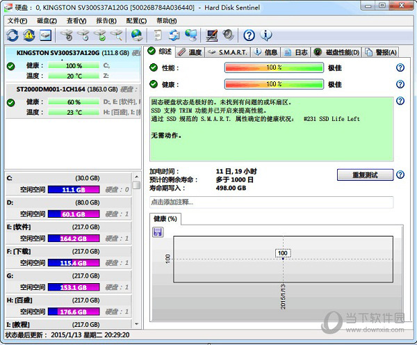Click the info speech bubble toolbar icon
This screenshot has height=345, width=417.
point(266,35)
